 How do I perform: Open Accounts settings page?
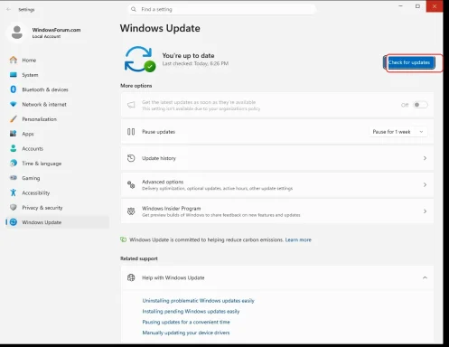(57, 148)
